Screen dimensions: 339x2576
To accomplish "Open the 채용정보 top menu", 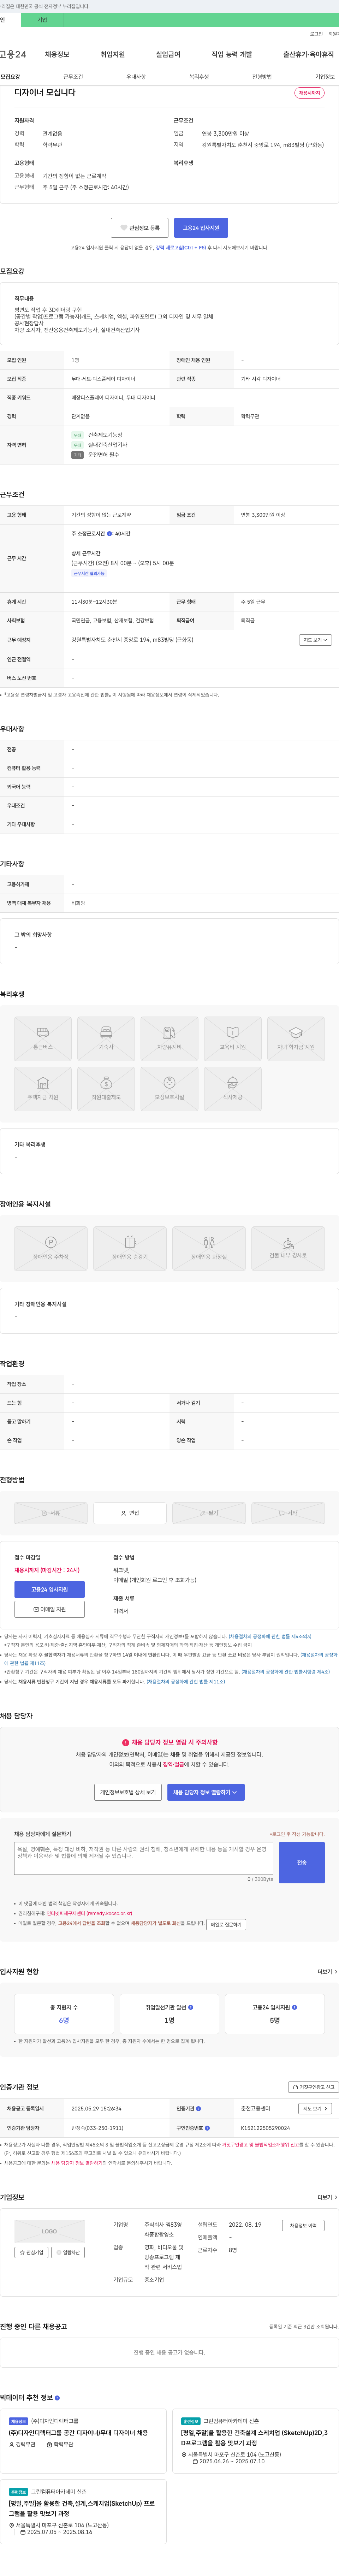I will coord(57,54).
